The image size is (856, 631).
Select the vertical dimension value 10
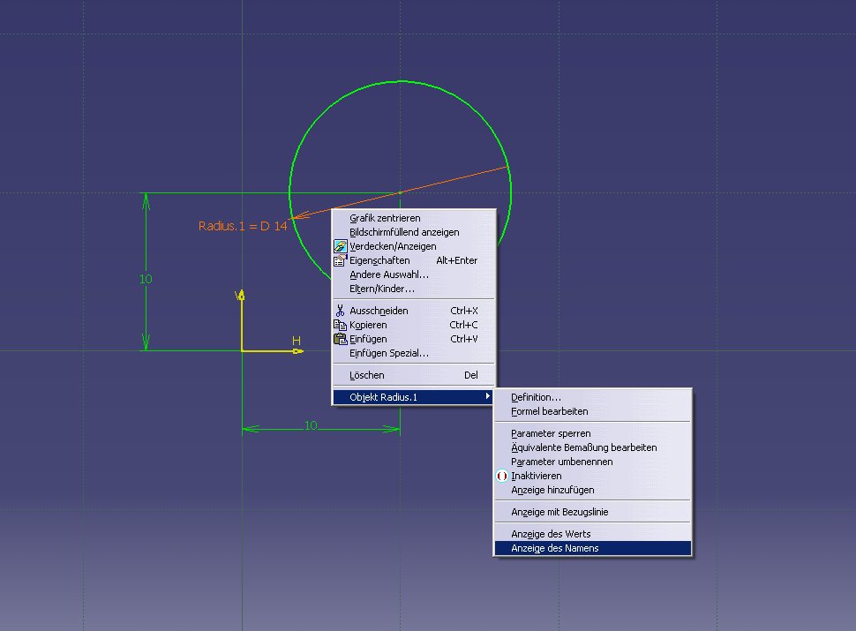coord(146,279)
